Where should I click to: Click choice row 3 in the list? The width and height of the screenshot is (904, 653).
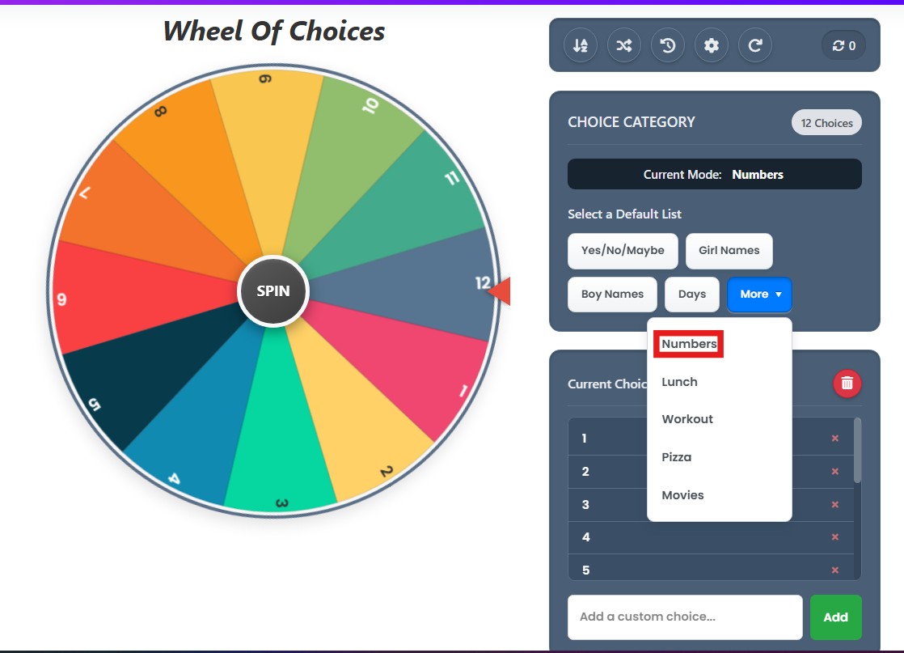coord(711,504)
